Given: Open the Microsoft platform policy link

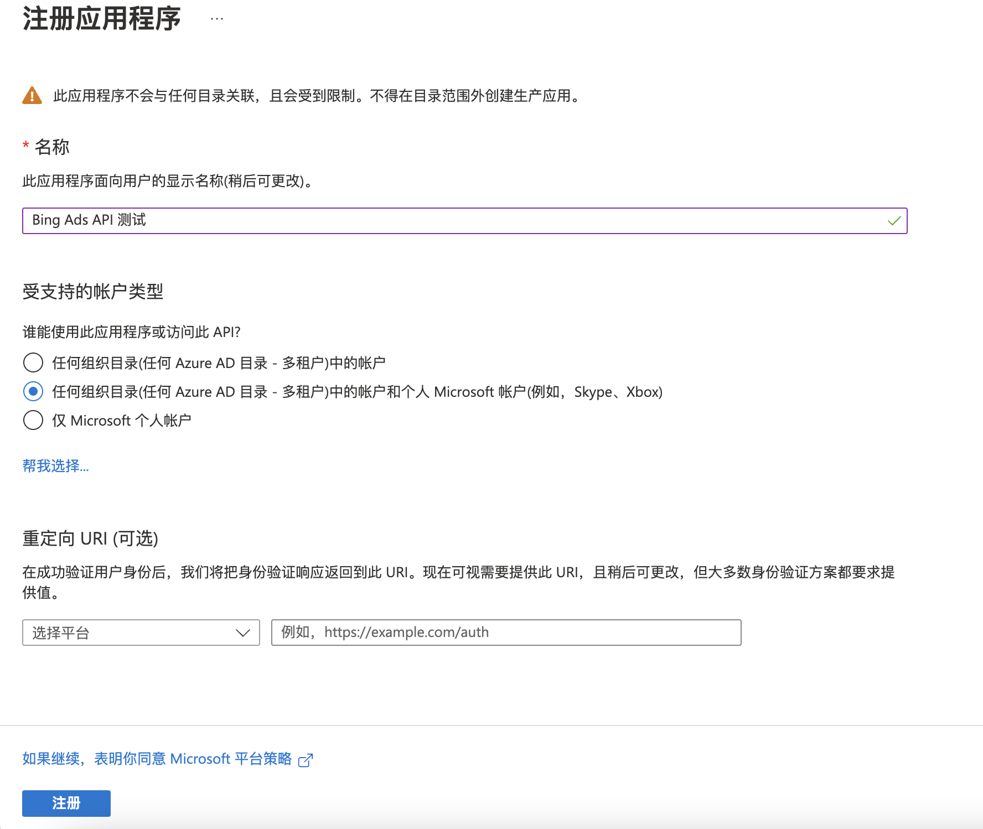Looking at the screenshot, I should [x=157, y=759].
